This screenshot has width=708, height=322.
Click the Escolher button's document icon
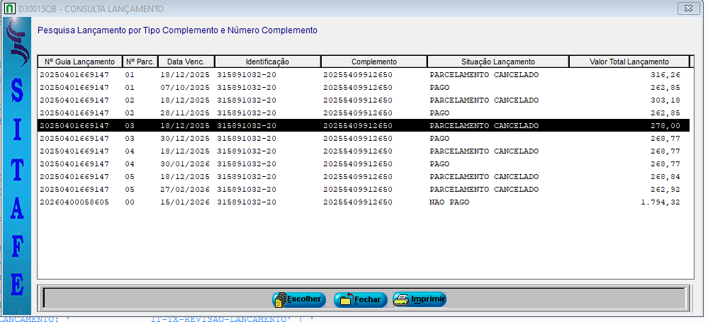point(280,299)
